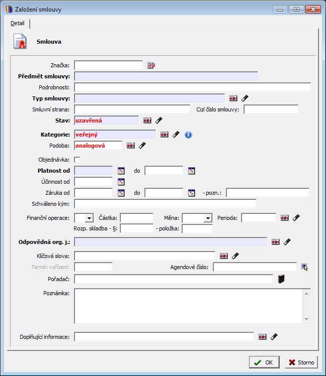Click into the Značka input field

(x=108, y=65)
